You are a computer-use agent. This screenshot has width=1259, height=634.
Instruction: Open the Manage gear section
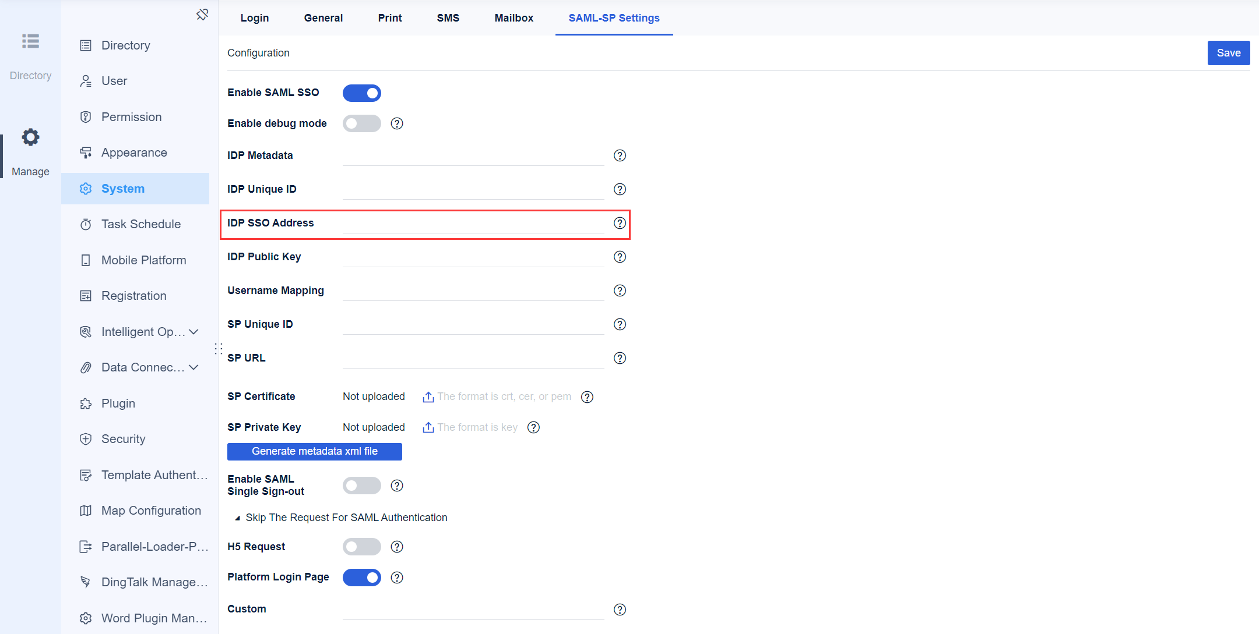tap(30, 137)
